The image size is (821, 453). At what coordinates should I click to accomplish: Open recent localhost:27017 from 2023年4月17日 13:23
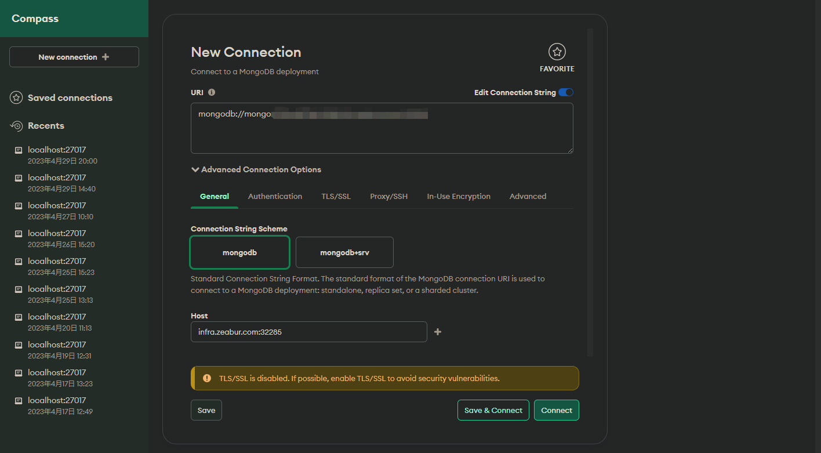point(74,378)
